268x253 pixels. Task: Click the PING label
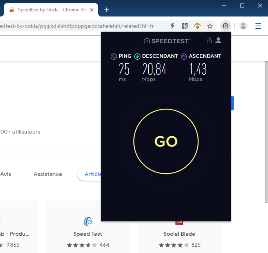click(125, 56)
